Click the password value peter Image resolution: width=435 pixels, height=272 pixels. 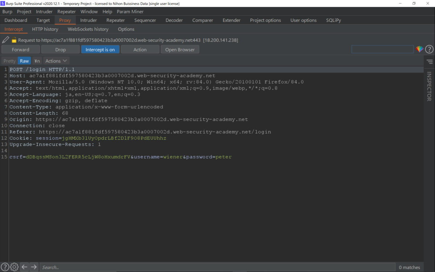tap(224, 157)
